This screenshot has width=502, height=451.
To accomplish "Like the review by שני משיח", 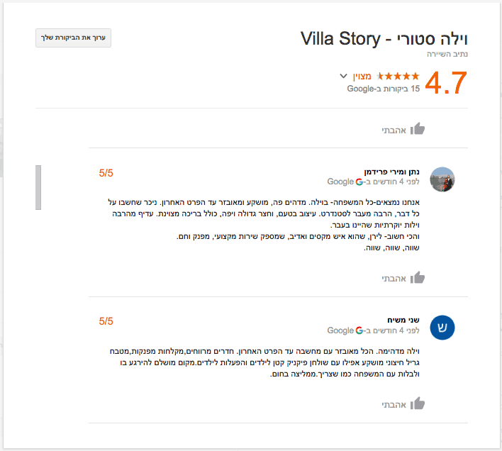I will tap(418, 403).
